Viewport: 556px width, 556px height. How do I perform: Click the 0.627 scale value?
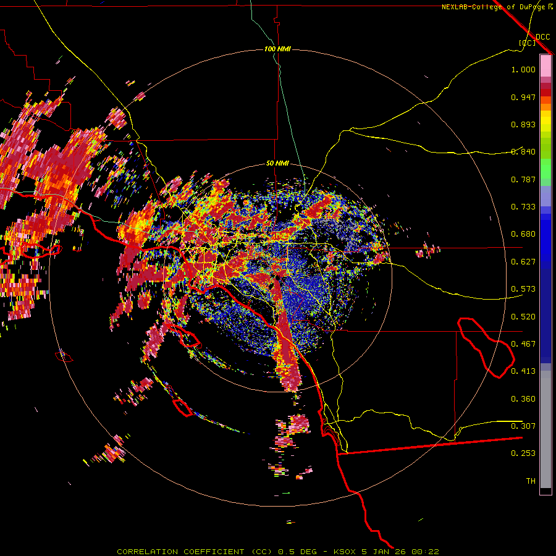tap(523, 262)
